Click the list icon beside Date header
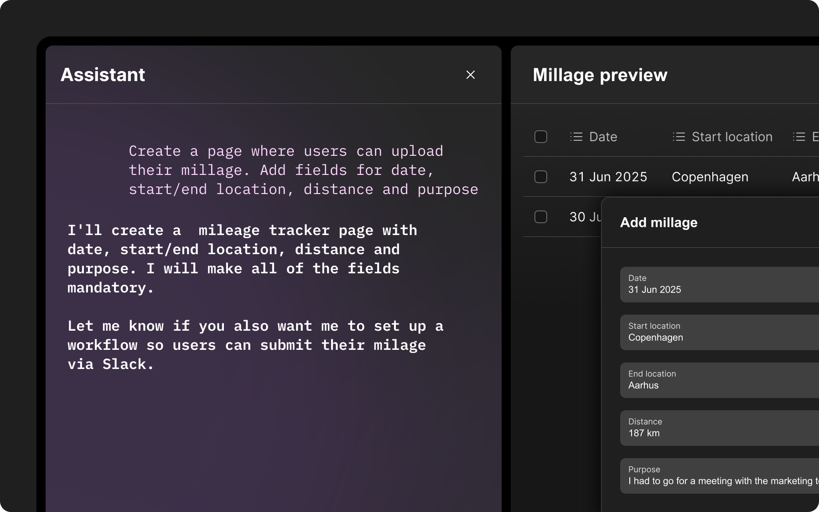This screenshot has height=512, width=819. pos(576,137)
